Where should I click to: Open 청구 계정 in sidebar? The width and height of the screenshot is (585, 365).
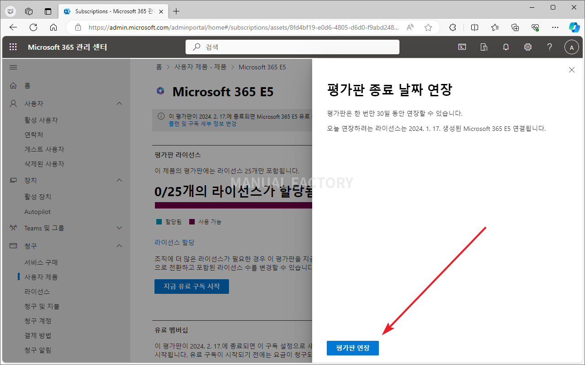(x=38, y=321)
